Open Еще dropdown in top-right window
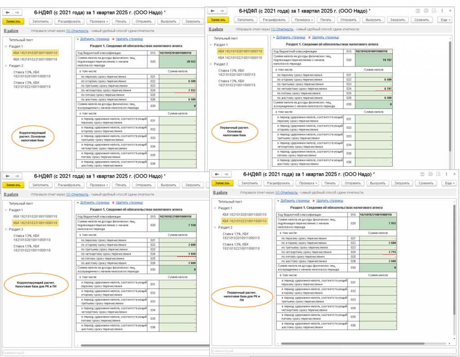460x357 pixels. [445, 20]
